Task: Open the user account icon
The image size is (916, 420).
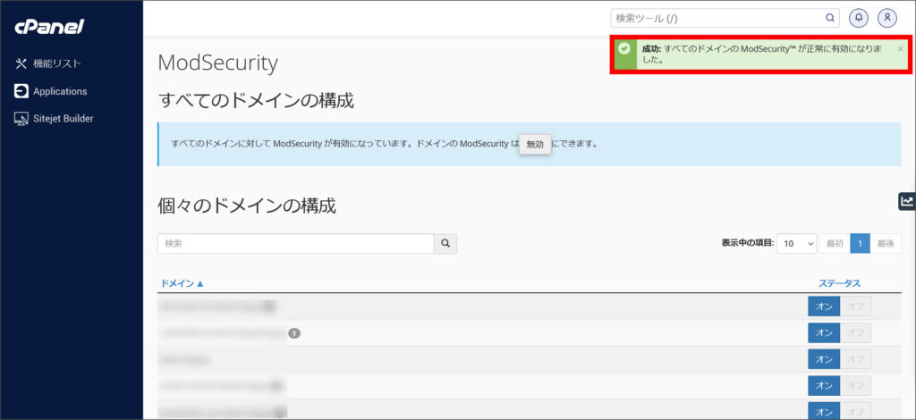Action: (887, 18)
